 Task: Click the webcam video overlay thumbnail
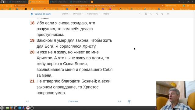[175, 95]
